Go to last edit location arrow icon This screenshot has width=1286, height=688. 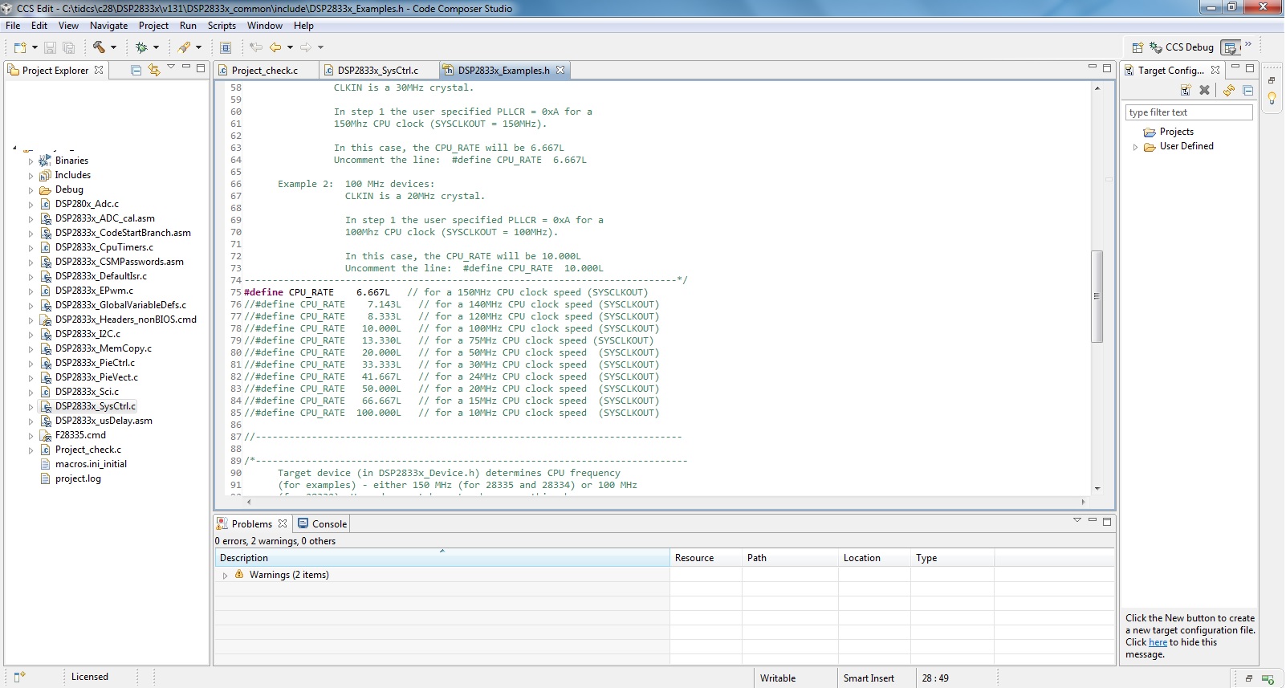point(256,47)
